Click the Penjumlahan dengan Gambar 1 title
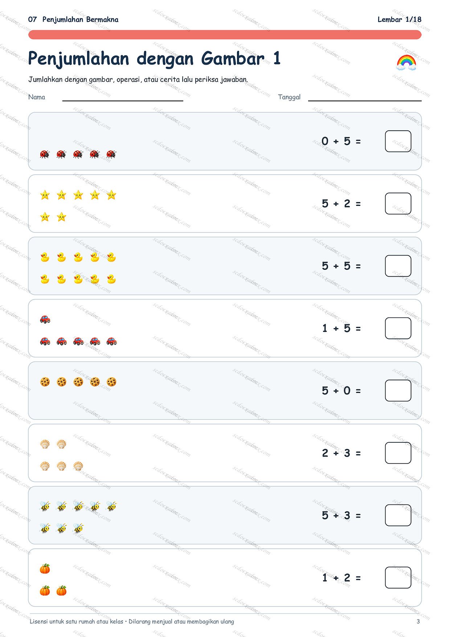The image size is (450, 637). tap(154, 59)
